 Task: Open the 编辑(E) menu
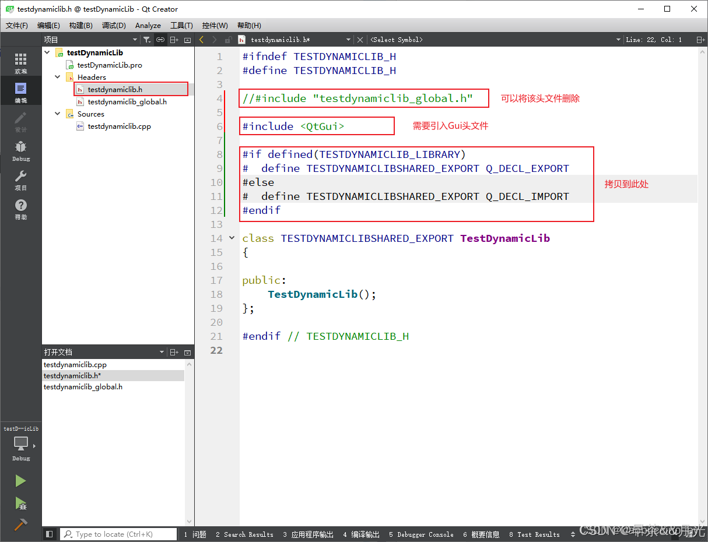(x=48, y=26)
